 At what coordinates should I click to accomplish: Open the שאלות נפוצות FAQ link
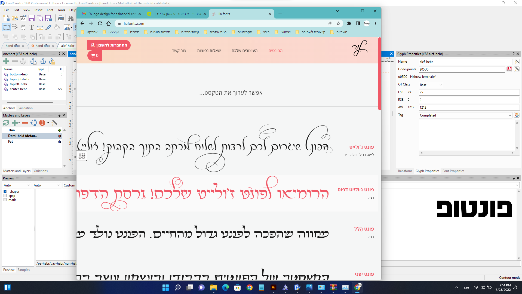click(x=209, y=51)
